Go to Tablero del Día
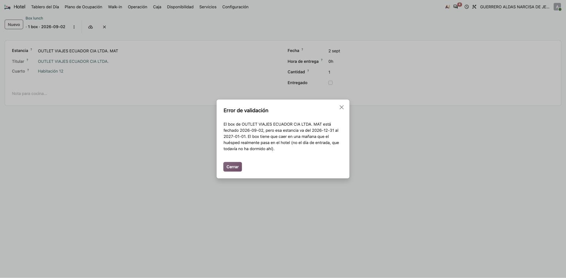This screenshot has width=566, height=278. pyautogui.click(x=45, y=7)
